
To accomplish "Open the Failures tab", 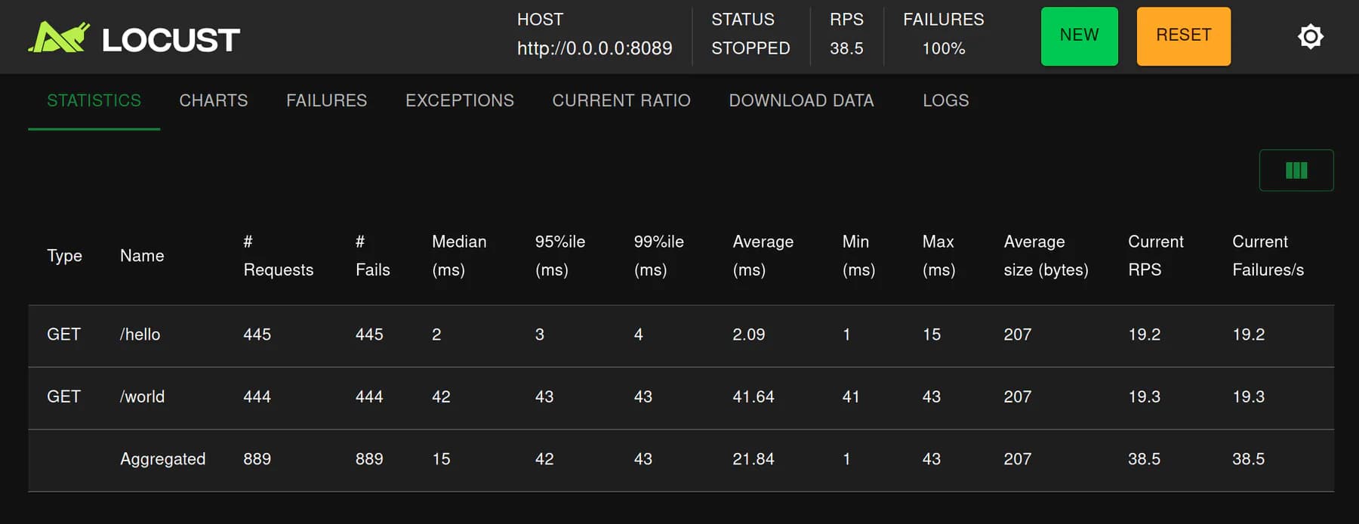I will [x=326, y=101].
